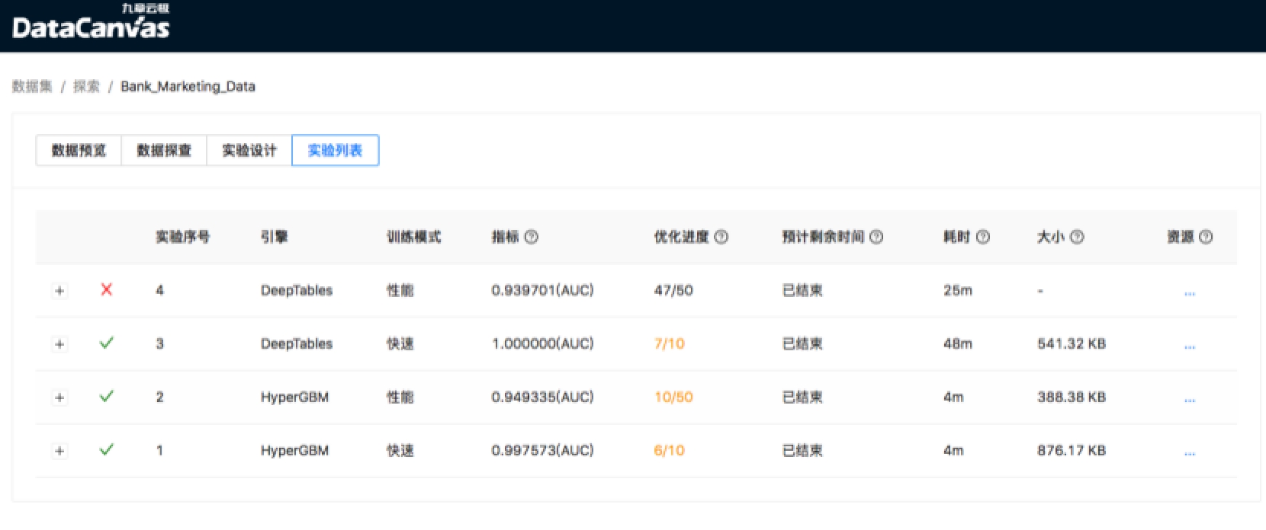Click DeepTables engine in experiment 4 row
Screen dimensions: 1266x530
pyautogui.click(x=297, y=290)
